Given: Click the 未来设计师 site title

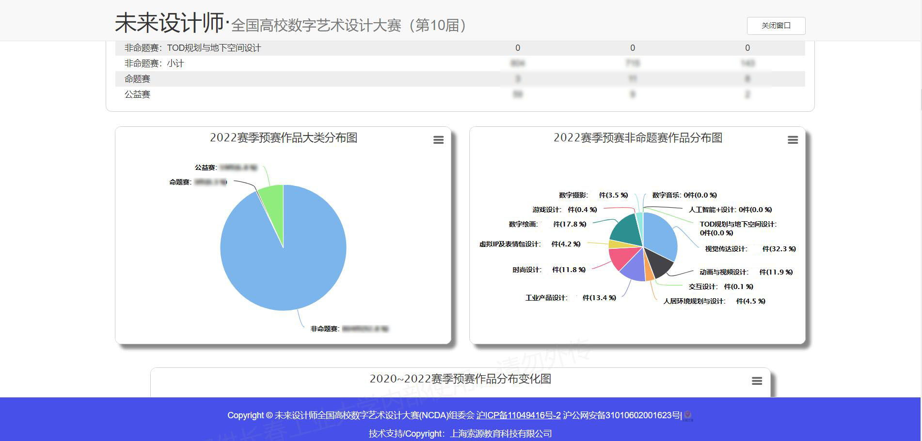Looking at the screenshot, I should tap(169, 23).
